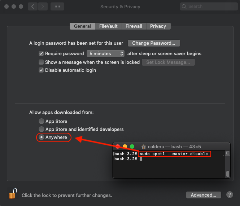Switch to the Firewall tab

[134, 26]
